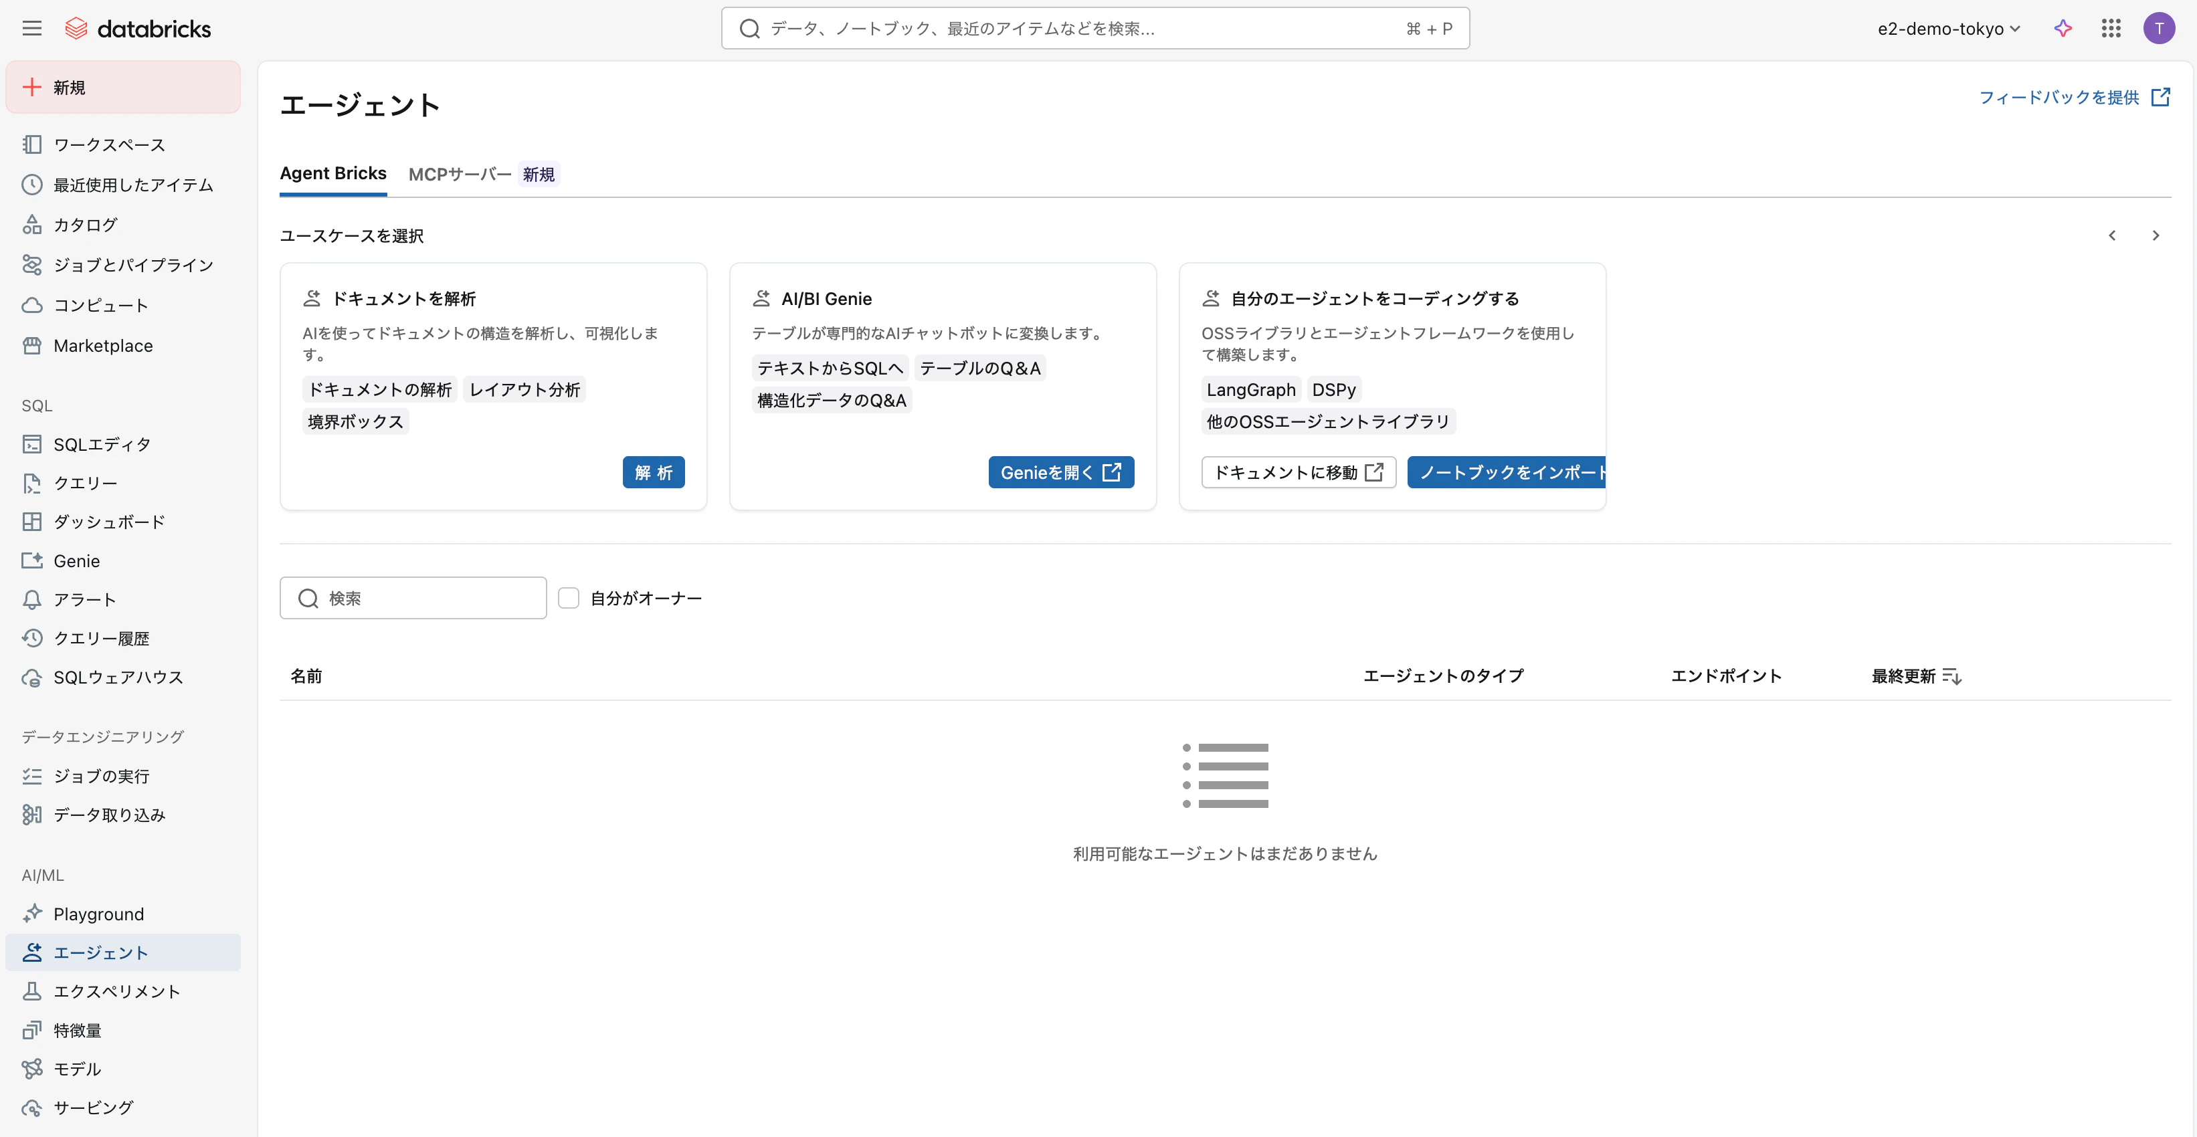This screenshot has width=2197, height=1137.
Task: Focus the global search bar
Action: pos(1095,28)
